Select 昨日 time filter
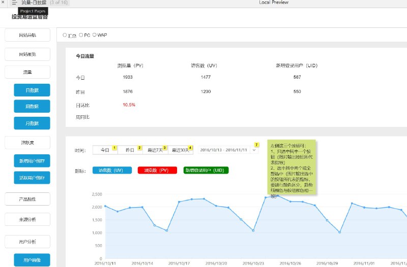This screenshot has height=267, width=407. (x=130, y=150)
